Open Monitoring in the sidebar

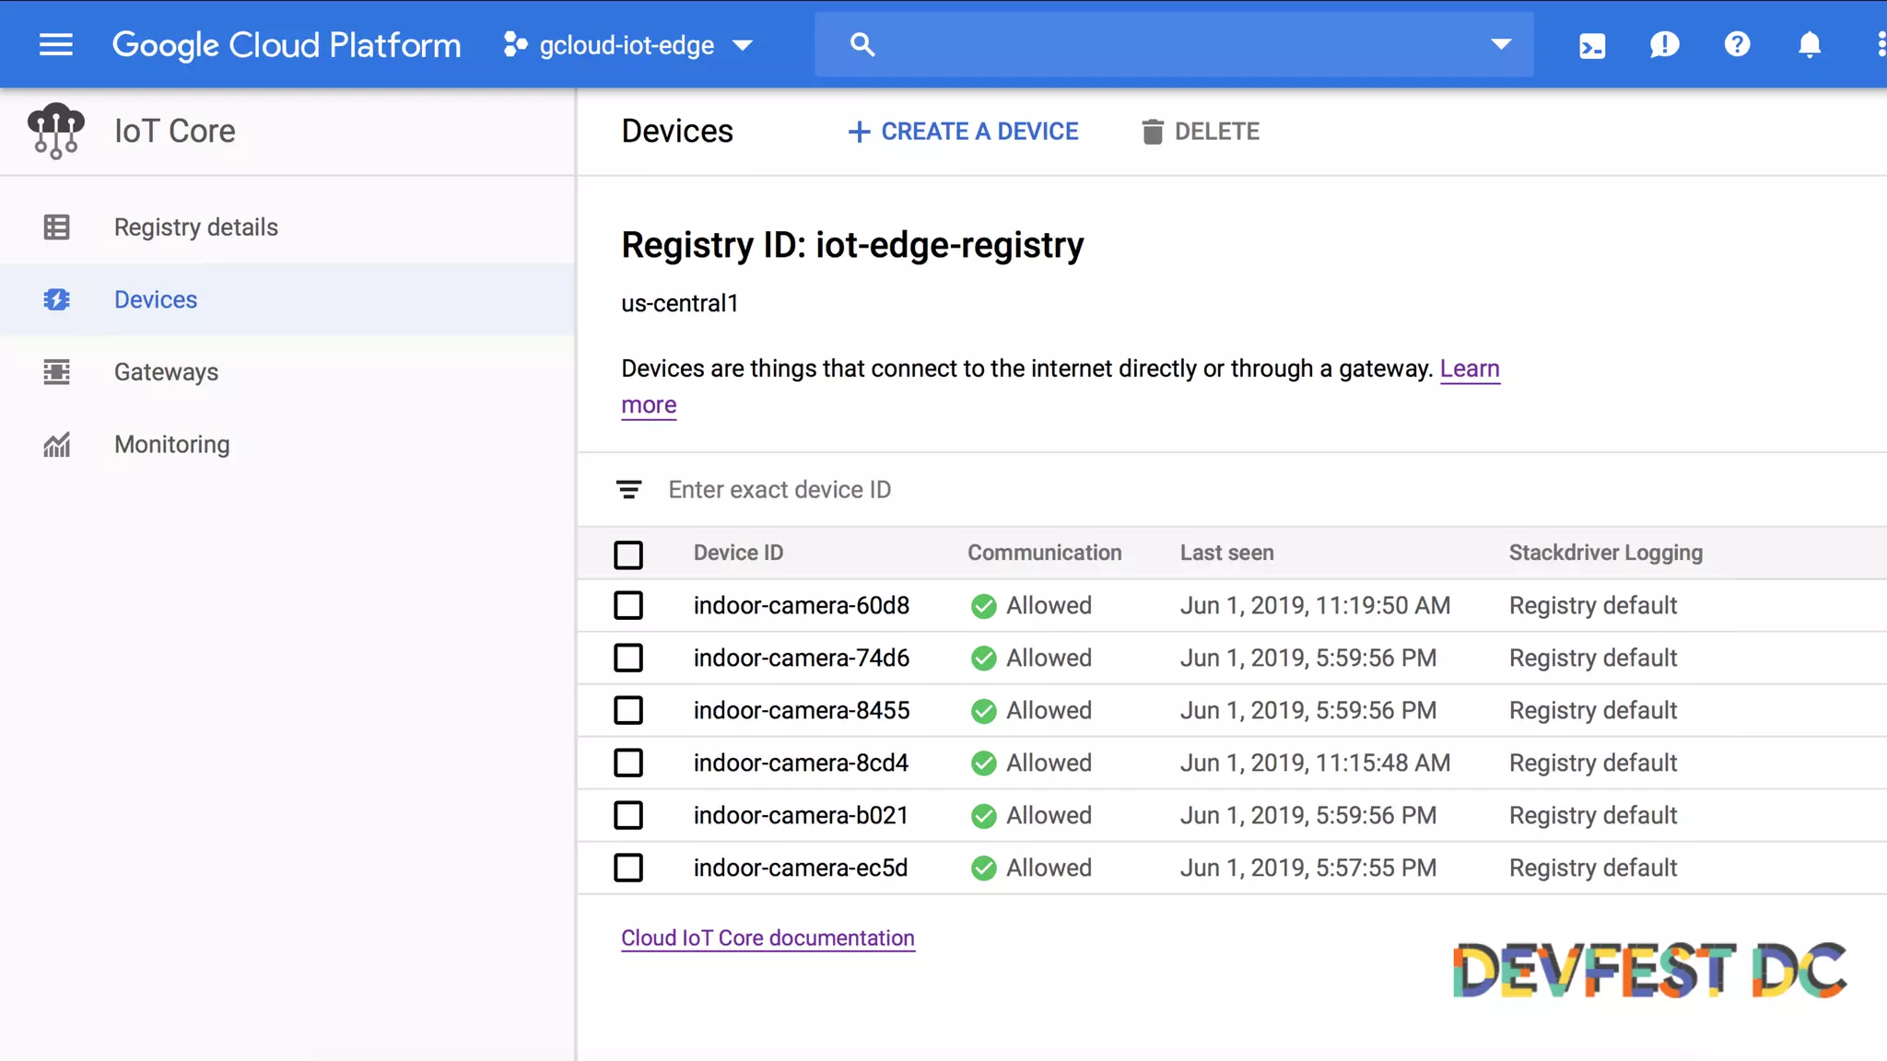(x=171, y=445)
